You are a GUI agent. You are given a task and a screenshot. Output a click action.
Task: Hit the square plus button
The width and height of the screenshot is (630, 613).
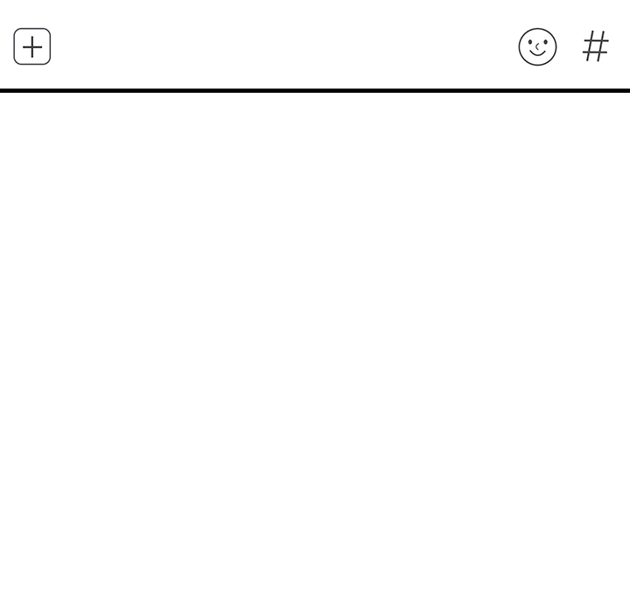coord(32,46)
